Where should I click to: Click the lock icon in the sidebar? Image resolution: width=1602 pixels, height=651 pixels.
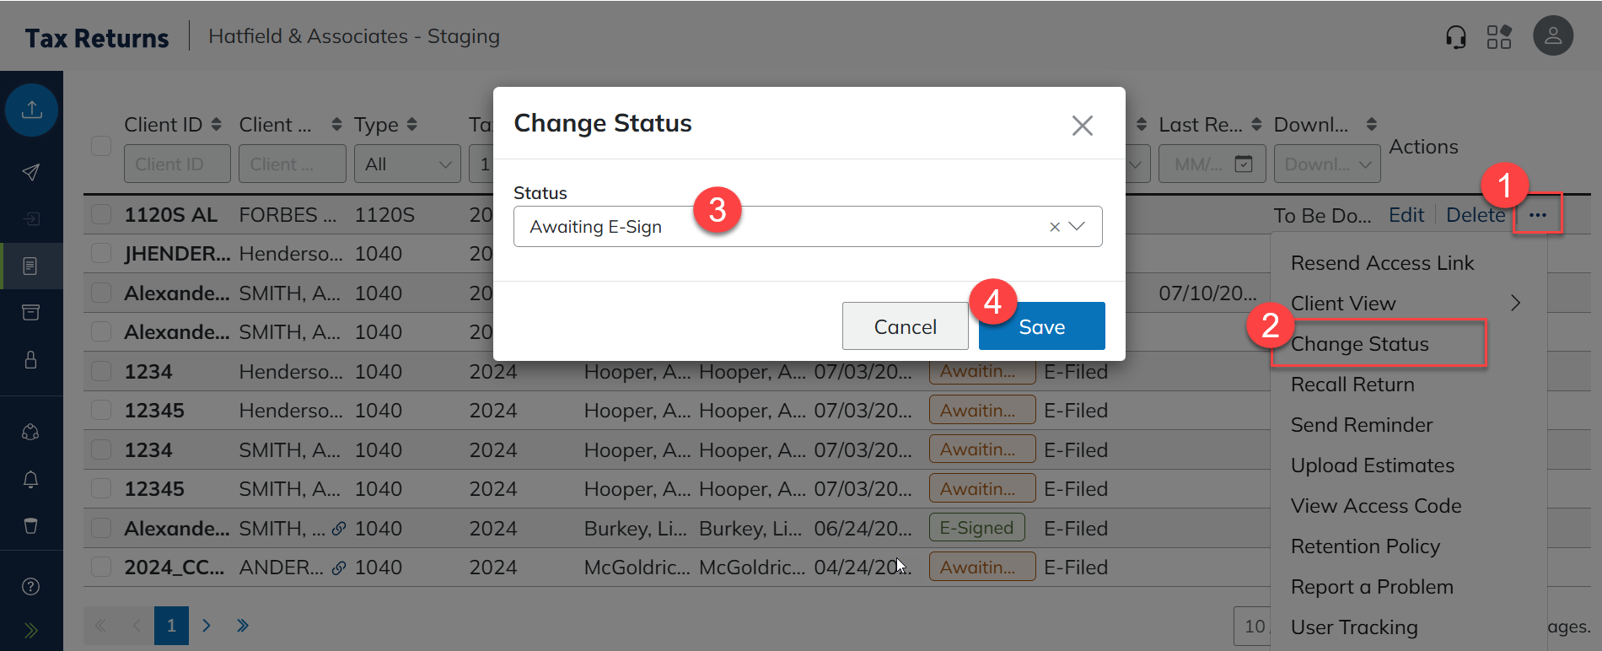(x=30, y=360)
